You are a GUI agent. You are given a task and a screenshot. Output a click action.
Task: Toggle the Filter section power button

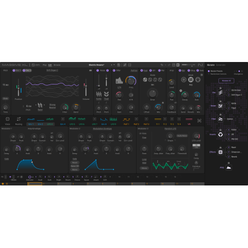point(114,70)
